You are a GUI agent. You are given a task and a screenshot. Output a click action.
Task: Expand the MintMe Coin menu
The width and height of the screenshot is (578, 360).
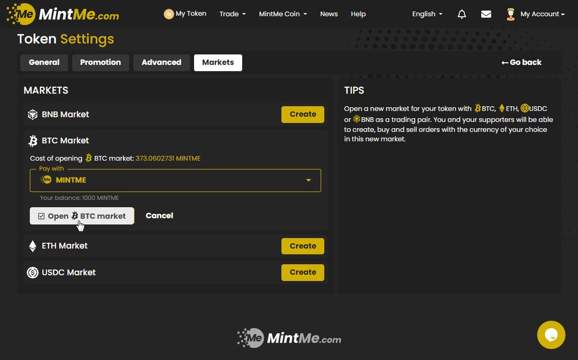point(282,14)
